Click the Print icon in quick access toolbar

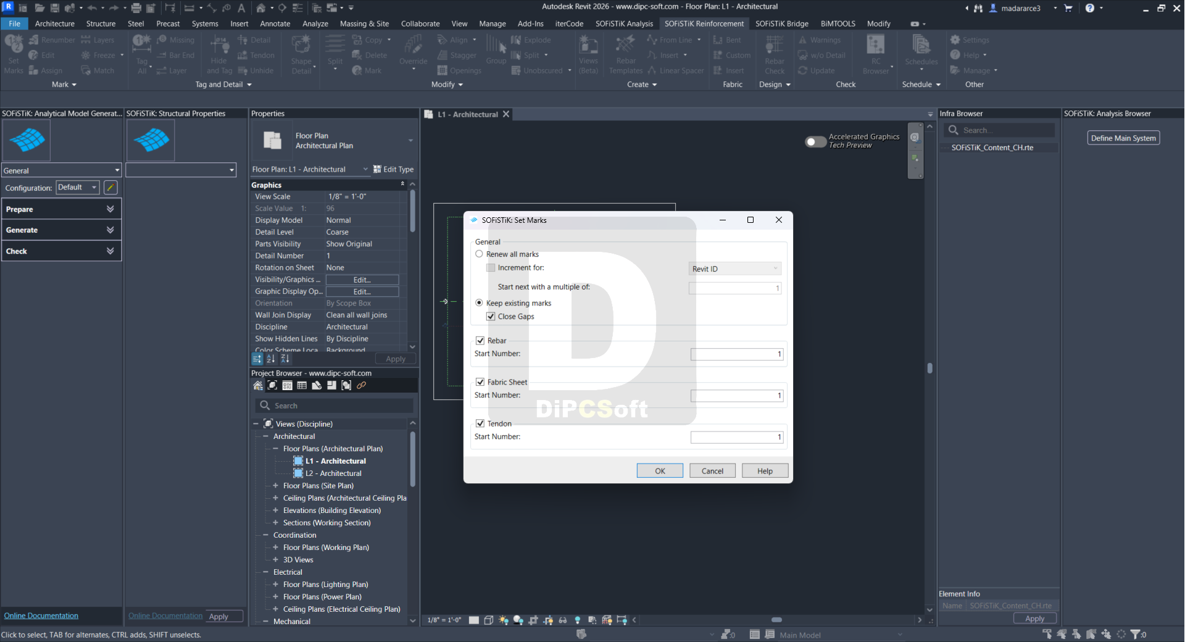click(x=136, y=8)
